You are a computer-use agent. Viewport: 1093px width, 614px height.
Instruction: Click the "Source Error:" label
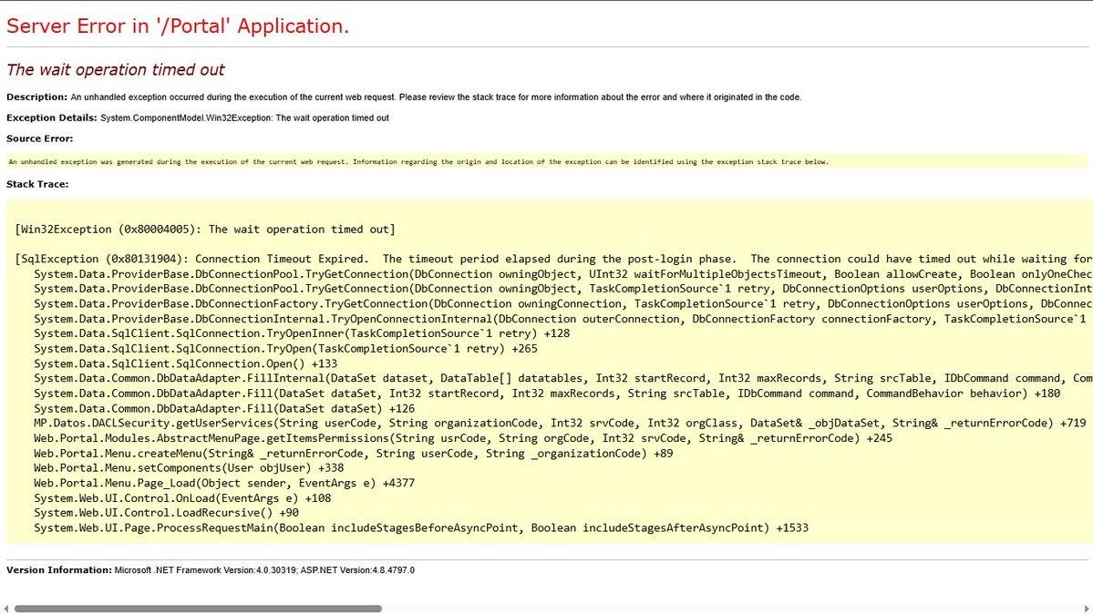[40, 138]
